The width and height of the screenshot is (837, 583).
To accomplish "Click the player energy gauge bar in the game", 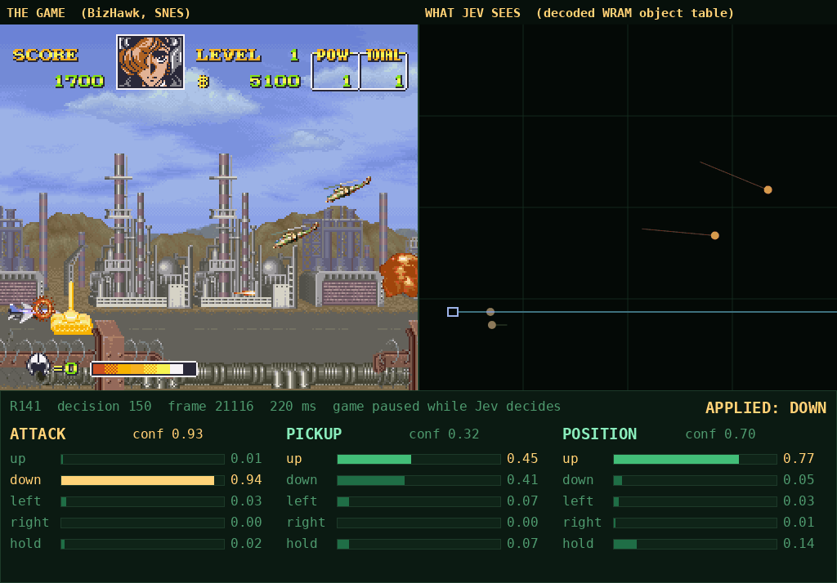I will point(144,368).
